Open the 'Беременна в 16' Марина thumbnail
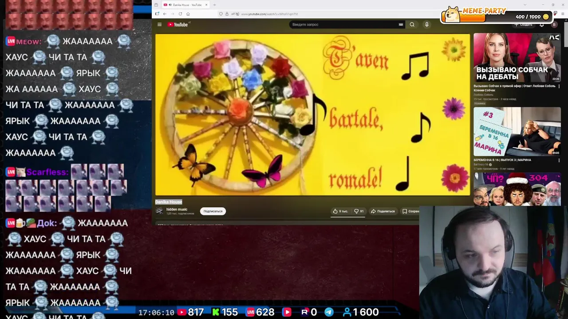Screen dimensions: 568x319 (517, 131)
